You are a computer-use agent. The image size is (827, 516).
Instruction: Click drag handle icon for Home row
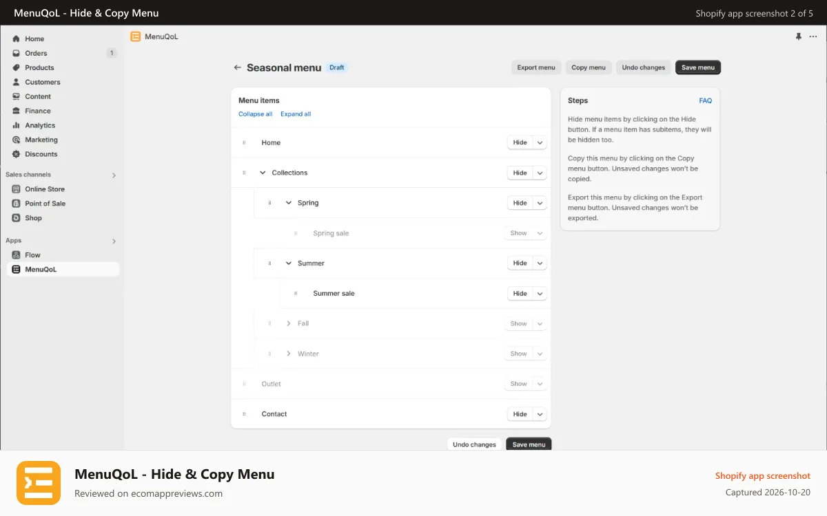coord(244,142)
